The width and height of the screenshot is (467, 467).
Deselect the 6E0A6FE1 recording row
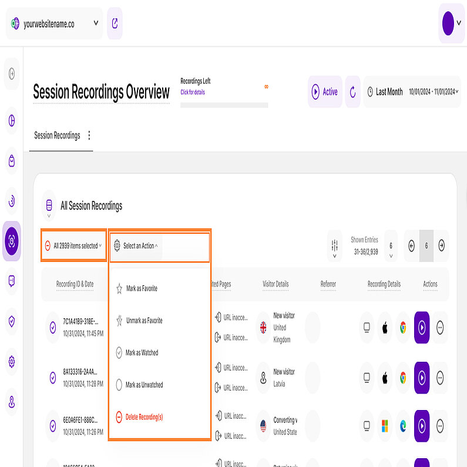pos(53,425)
